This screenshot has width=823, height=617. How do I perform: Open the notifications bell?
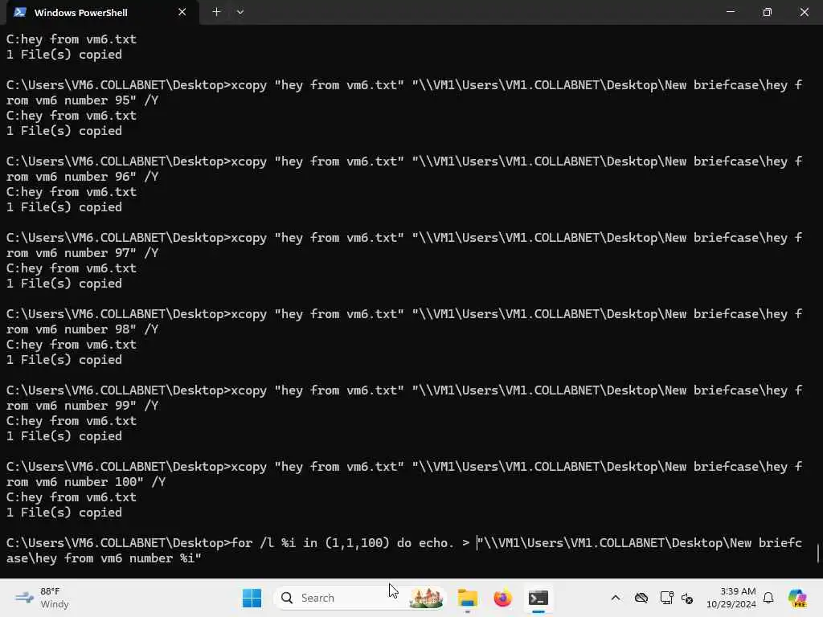[768, 598]
